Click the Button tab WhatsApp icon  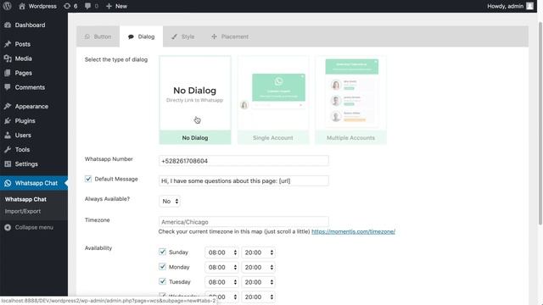coord(87,36)
